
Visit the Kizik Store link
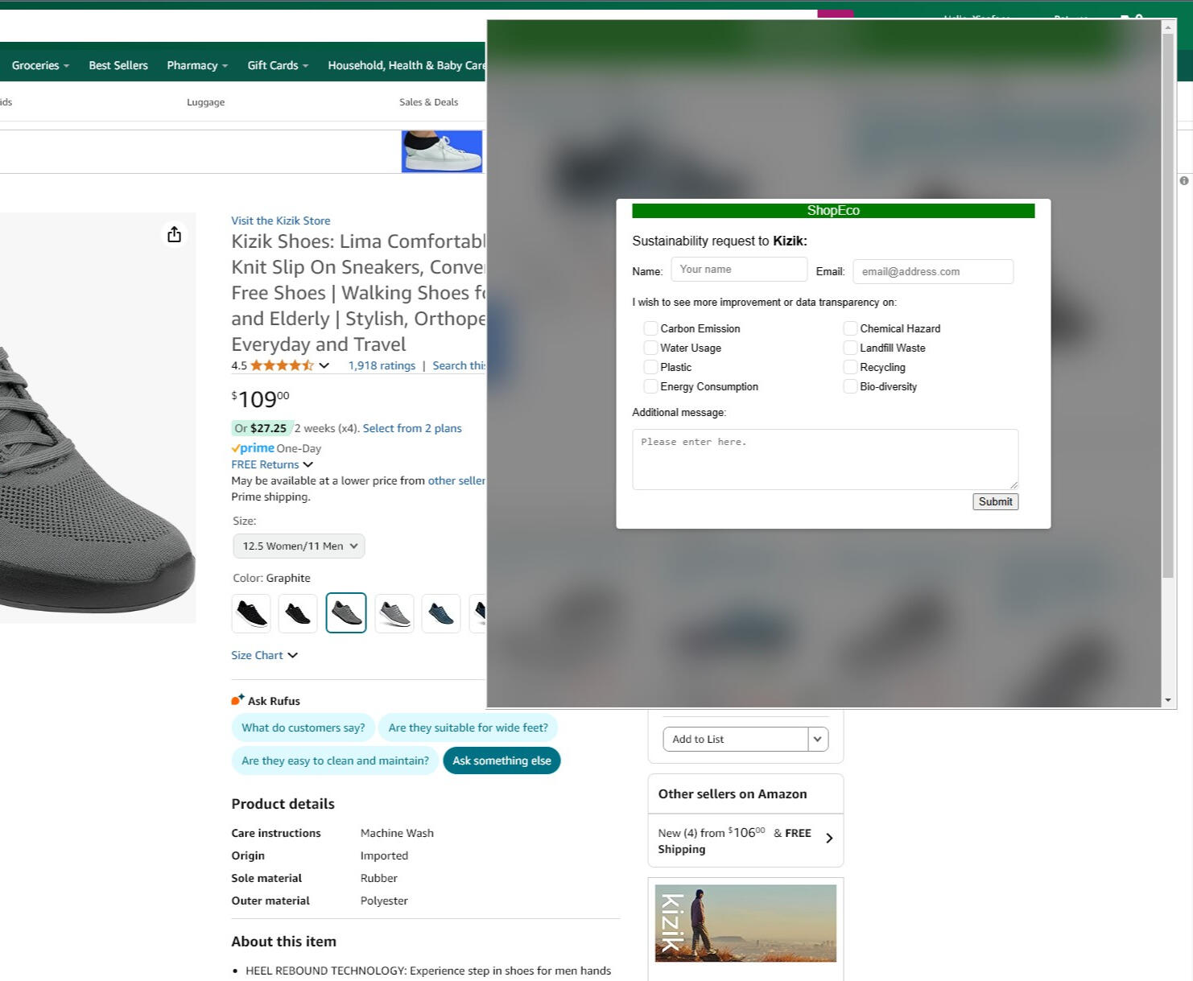coord(280,221)
